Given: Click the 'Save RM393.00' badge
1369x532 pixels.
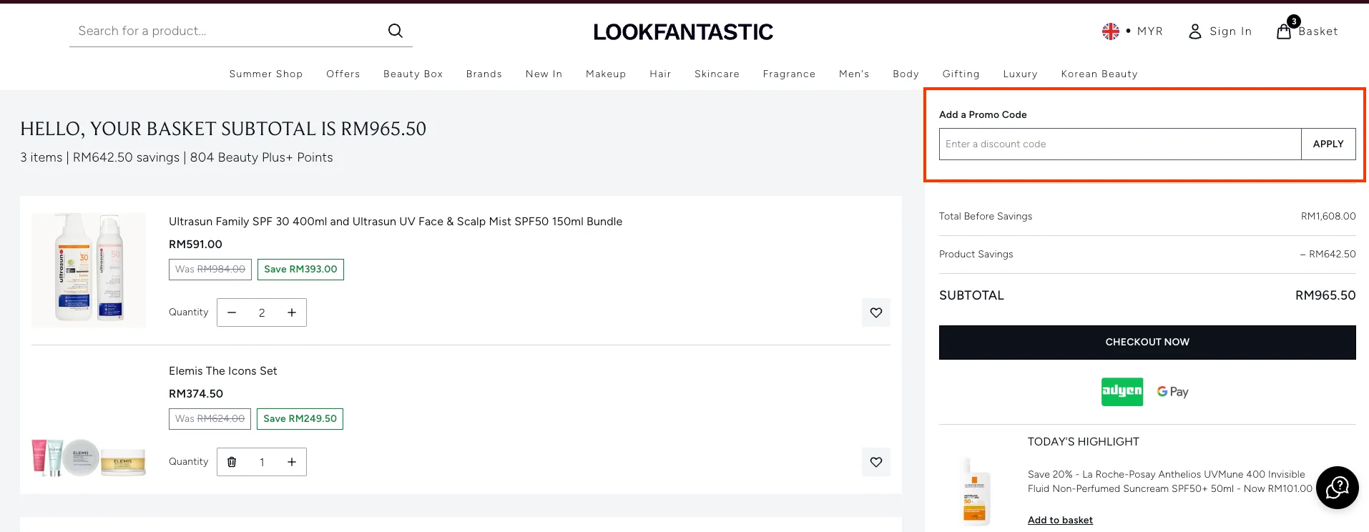Looking at the screenshot, I should (300, 270).
